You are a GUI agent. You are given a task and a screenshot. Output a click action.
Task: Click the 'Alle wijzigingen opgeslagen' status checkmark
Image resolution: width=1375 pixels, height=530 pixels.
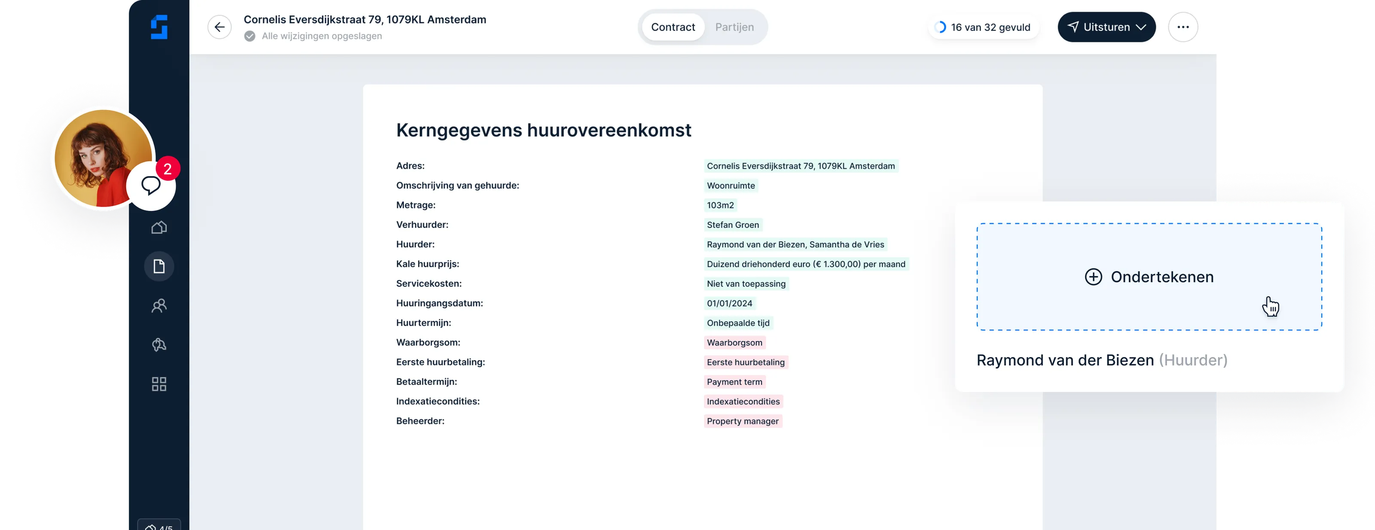[x=250, y=36]
